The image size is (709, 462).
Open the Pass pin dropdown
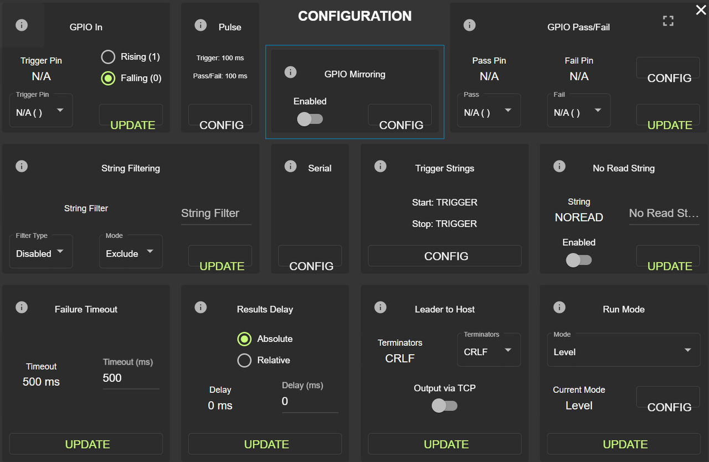(489, 110)
